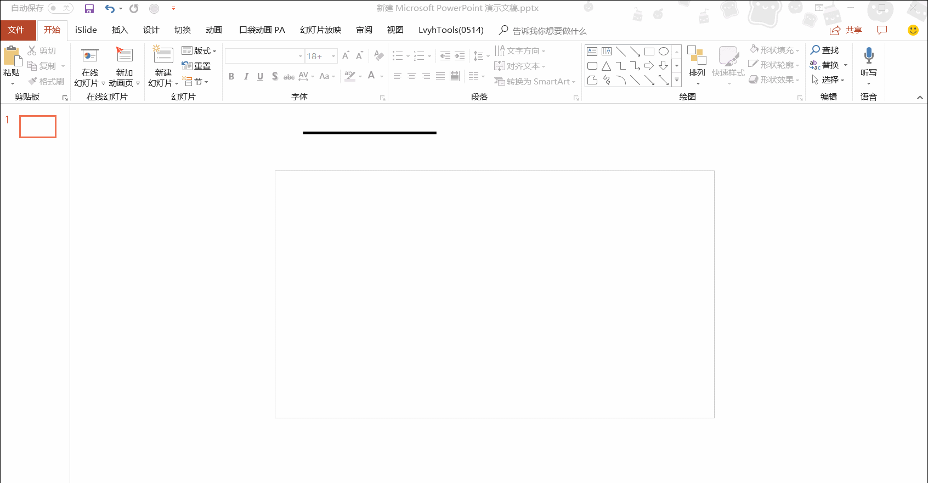Image resolution: width=928 pixels, height=483 pixels.
Task: Select the oval shape in shapes gallery
Action: 664,52
